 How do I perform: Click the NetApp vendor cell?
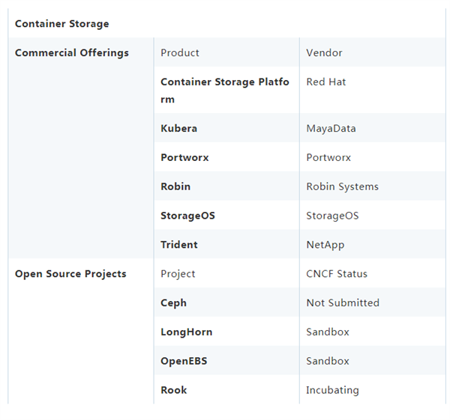click(x=325, y=245)
